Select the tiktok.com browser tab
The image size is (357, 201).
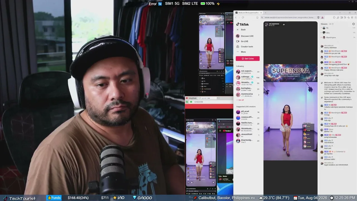248,13
